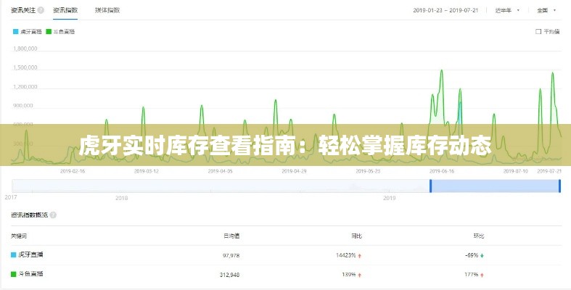Click the 2019 label under the timeline
The width and height of the screenshot is (571, 290).
tap(390, 198)
